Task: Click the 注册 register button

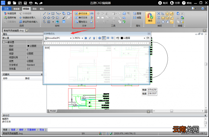Action: point(175,3)
